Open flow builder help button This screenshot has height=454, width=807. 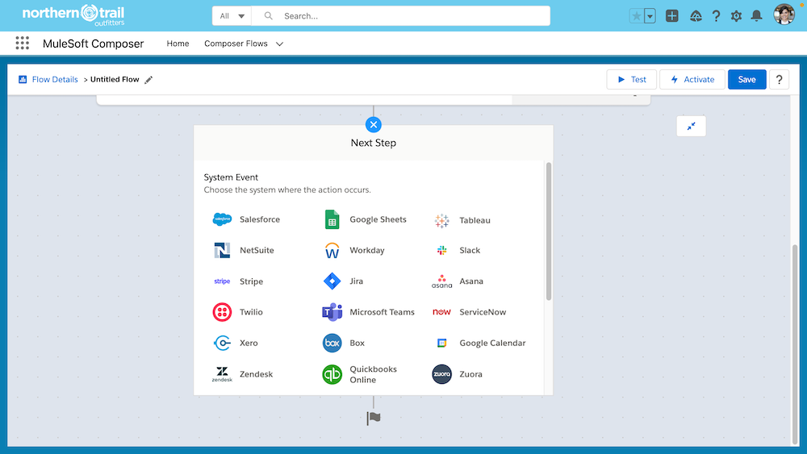[x=779, y=80]
